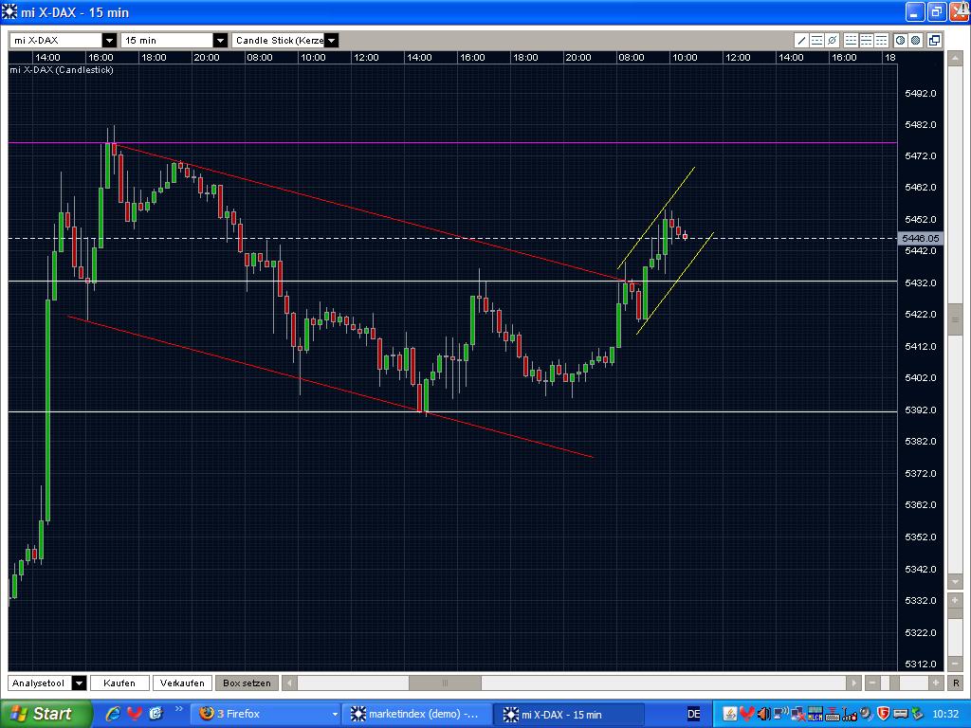
Task: Click the first 08:00 time axis label
Action: pos(260,58)
